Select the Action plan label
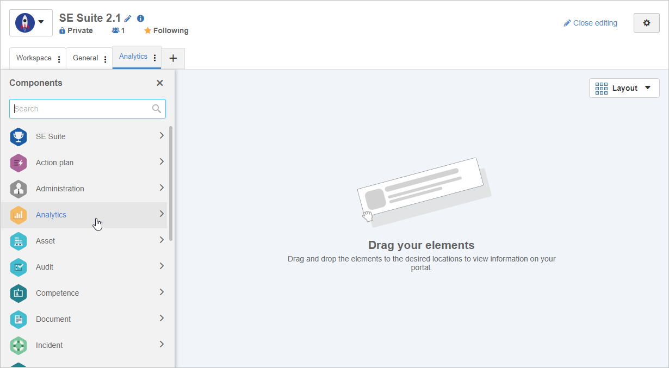The image size is (669, 368). click(x=54, y=163)
